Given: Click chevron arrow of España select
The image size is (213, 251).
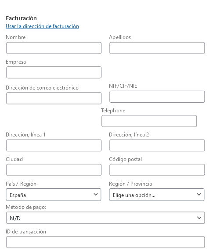Looking at the screenshot, I should pos(96,194).
